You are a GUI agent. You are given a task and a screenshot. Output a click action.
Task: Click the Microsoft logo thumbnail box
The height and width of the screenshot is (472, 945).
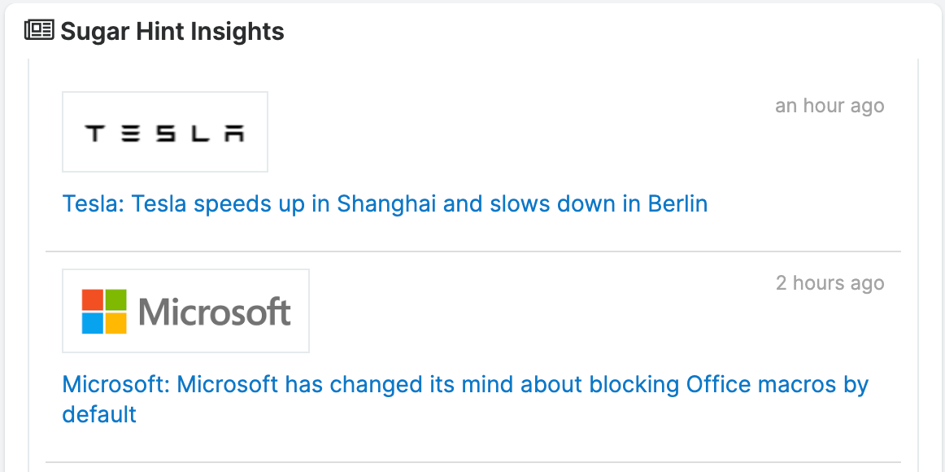(x=185, y=311)
